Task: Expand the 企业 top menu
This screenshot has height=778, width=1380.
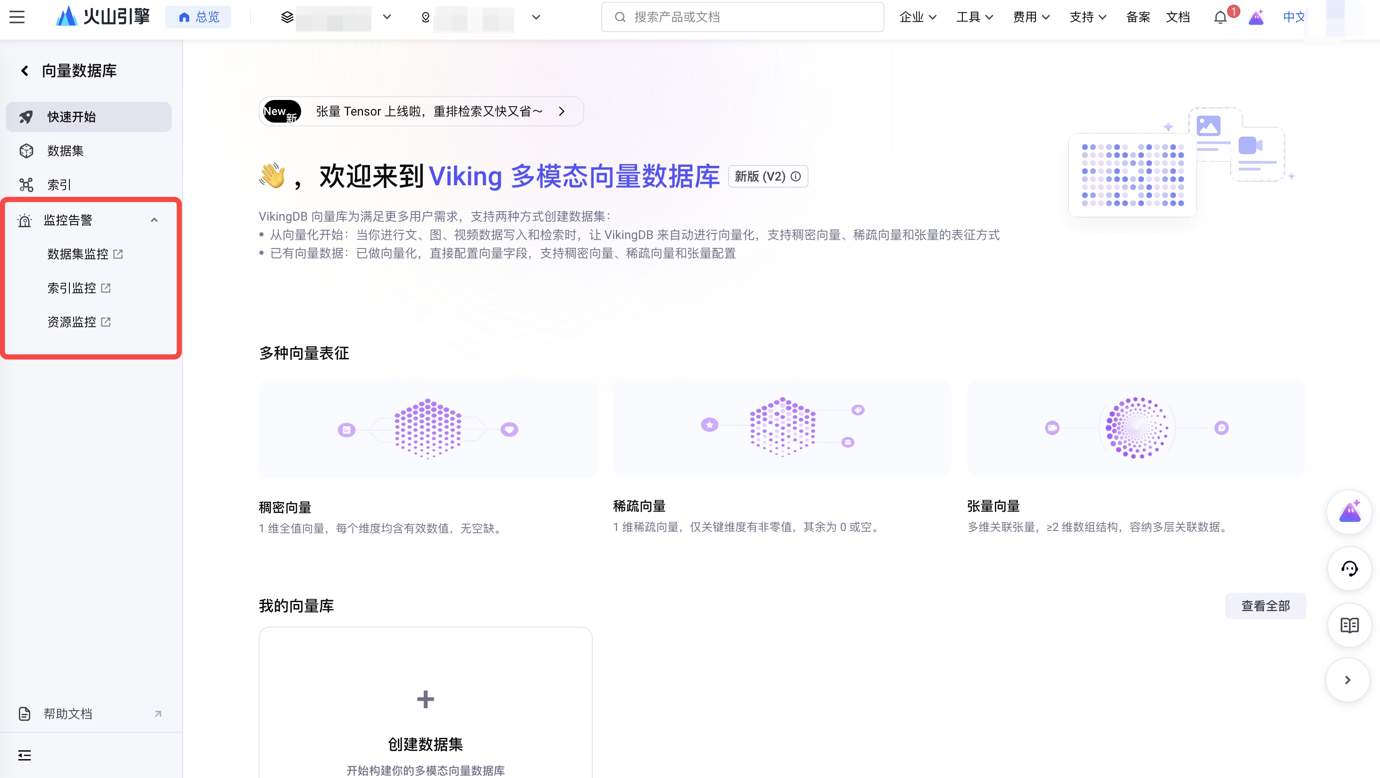Action: coord(917,17)
